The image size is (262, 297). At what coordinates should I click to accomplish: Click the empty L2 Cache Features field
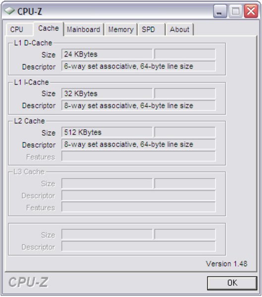pyautogui.click(x=138, y=156)
